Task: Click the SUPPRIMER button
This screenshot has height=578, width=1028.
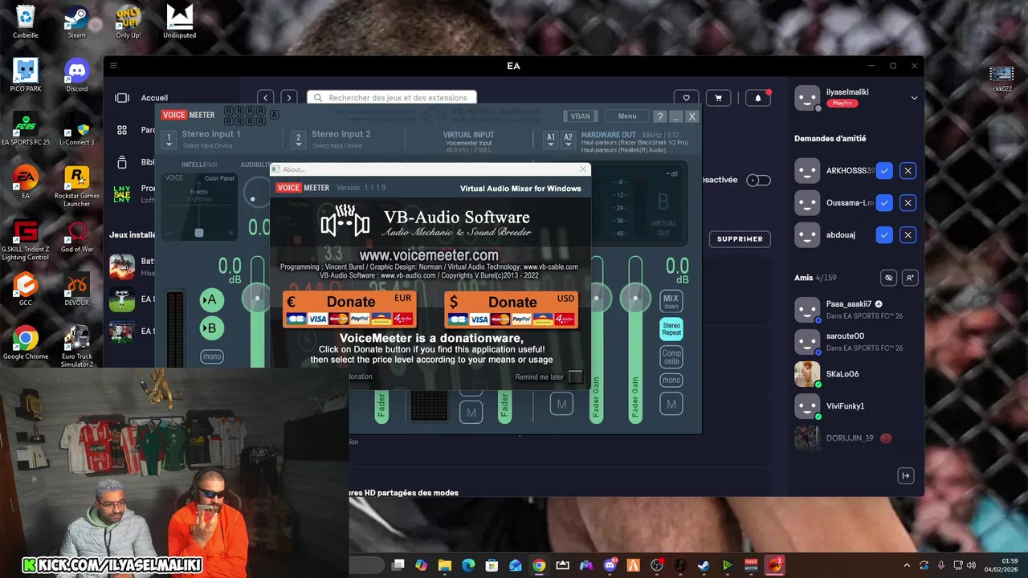Action: pyautogui.click(x=740, y=239)
